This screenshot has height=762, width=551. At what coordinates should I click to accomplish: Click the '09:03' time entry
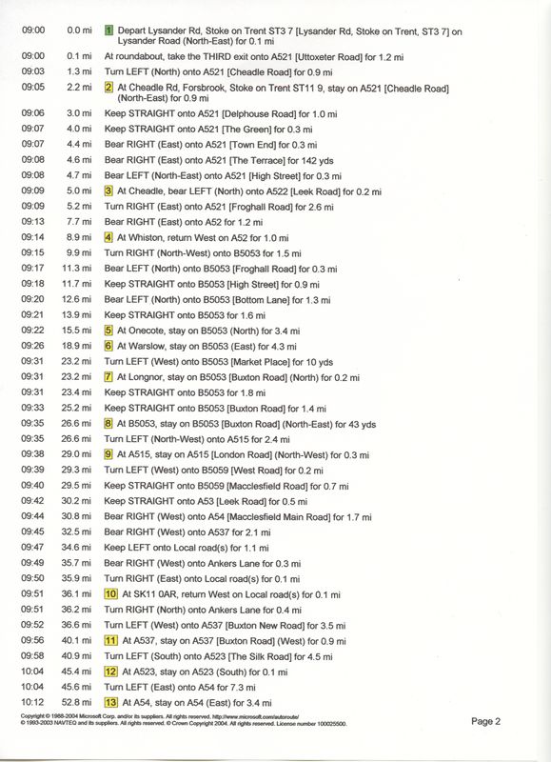(33, 71)
